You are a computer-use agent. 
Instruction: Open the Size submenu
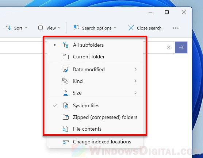[x=95, y=93]
